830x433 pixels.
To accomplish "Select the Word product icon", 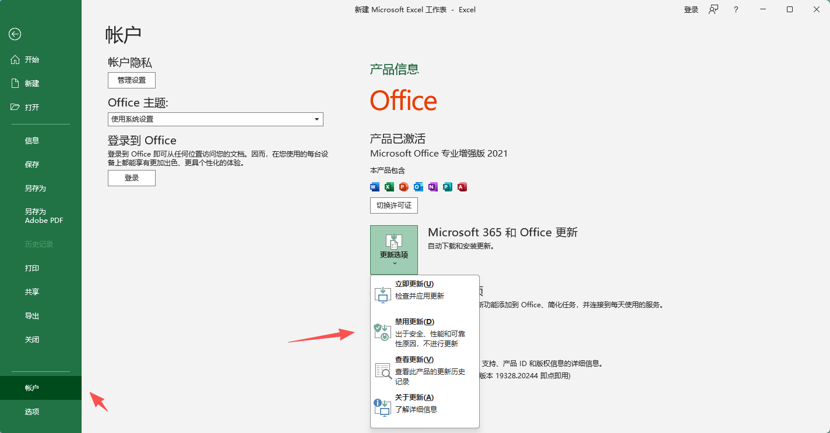I will [x=374, y=187].
